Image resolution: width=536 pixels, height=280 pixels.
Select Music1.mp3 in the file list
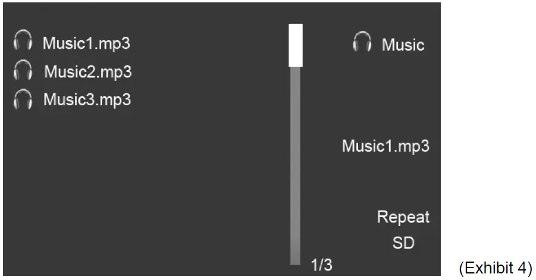click(86, 43)
